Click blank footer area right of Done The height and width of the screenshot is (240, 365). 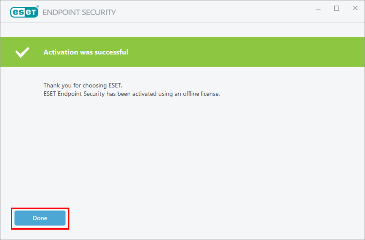pyautogui.click(x=216, y=218)
